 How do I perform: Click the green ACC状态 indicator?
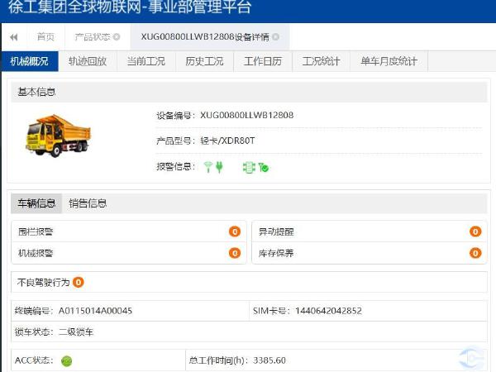tap(66, 361)
